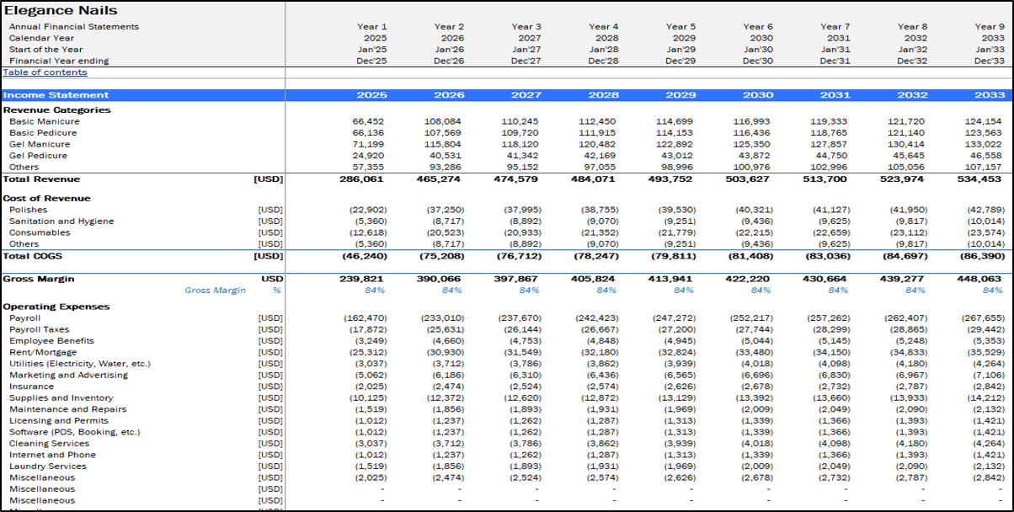The height and width of the screenshot is (512, 1014).
Task: Select the Basic Manicure row label
Action: [x=45, y=121]
